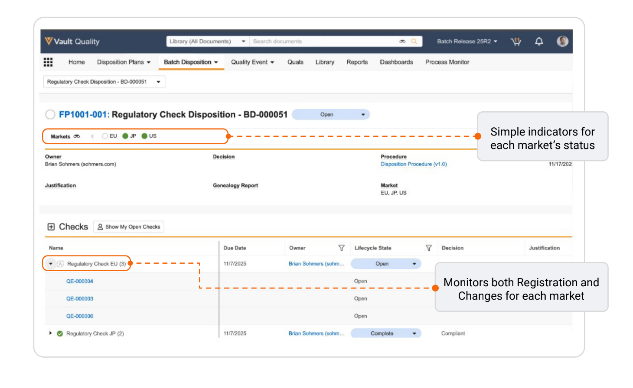The image size is (633, 388).
Task: Go to the Home tab
Action: pos(77,62)
